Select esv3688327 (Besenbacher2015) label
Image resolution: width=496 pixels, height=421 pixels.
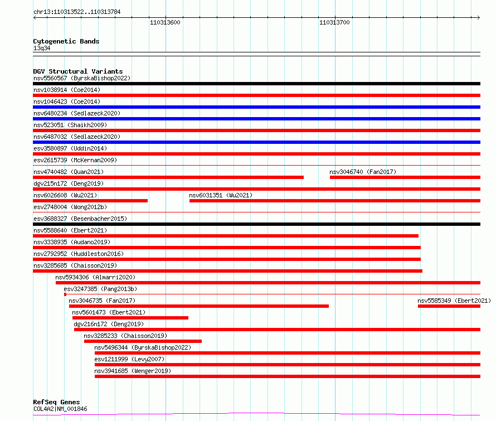pos(80,219)
